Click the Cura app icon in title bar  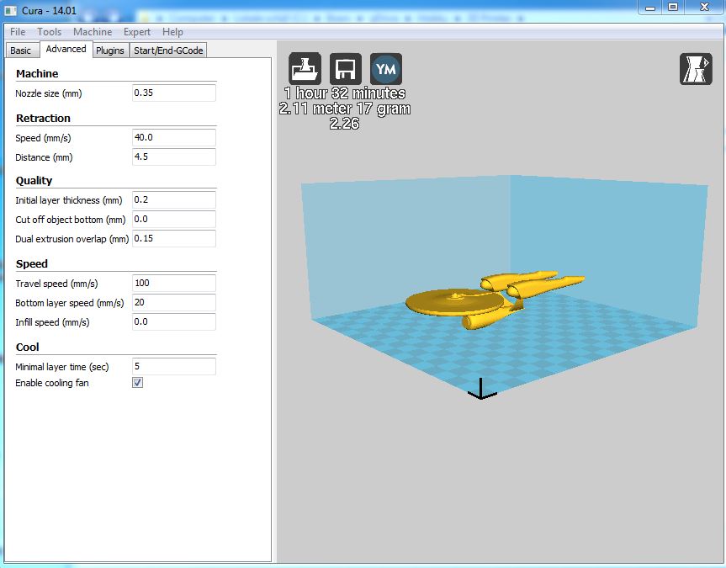click(x=11, y=10)
